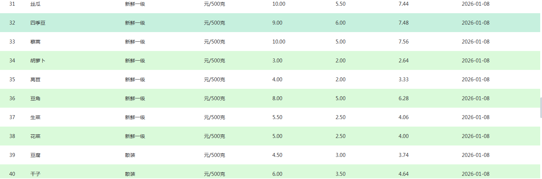Click the average price 7.48 for 四季豆
Image resolution: width=542 pixels, height=179 pixels.
point(403,23)
